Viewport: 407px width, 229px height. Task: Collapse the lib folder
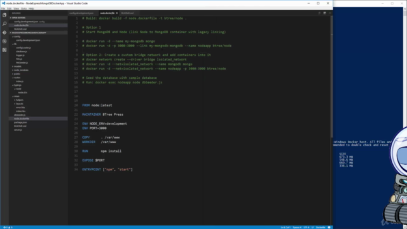pyautogui.click(x=15, y=44)
